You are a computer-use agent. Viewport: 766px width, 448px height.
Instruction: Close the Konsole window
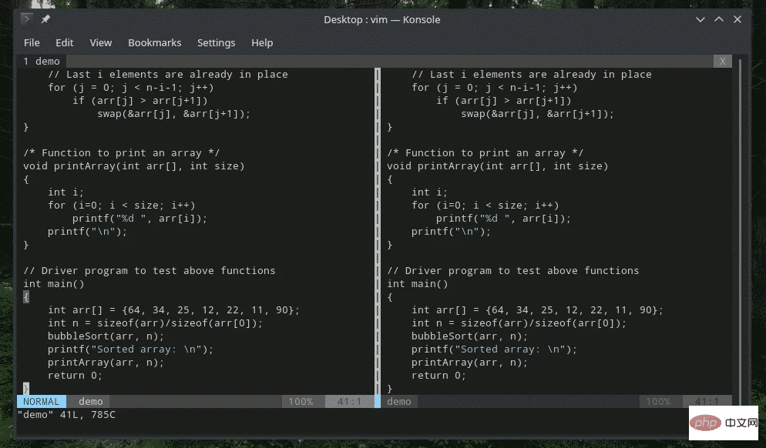coord(738,18)
